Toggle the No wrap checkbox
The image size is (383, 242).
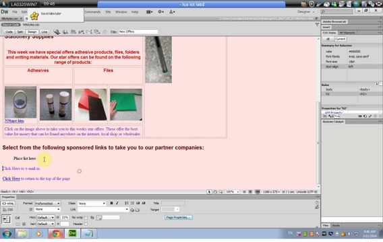pyautogui.click(x=86, y=218)
